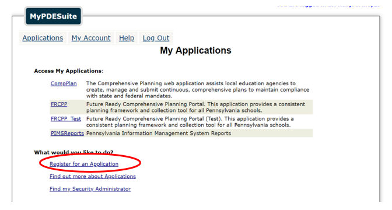Open the My Account menu tab
Screen dimensions: 392x210
click(91, 38)
